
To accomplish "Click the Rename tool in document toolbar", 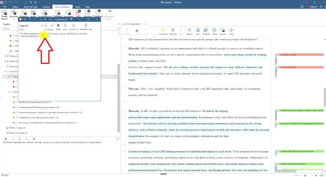I will coord(173,32).
